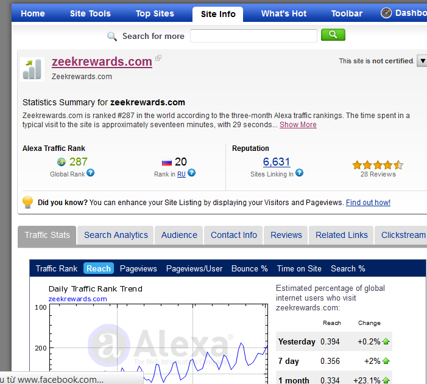Show the Bounce % chart
Viewport: 427px width, 384px height.
click(x=249, y=268)
